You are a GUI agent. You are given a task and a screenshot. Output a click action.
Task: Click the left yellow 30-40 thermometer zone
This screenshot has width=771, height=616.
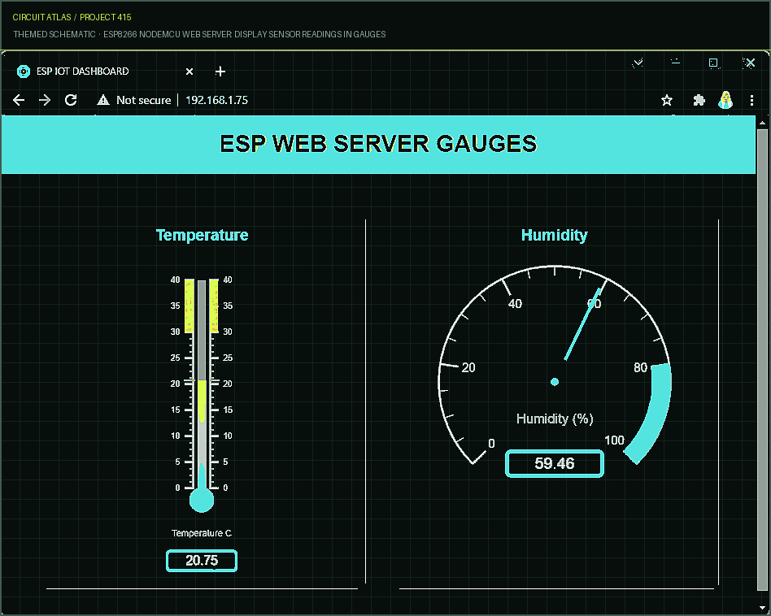tap(189, 306)
